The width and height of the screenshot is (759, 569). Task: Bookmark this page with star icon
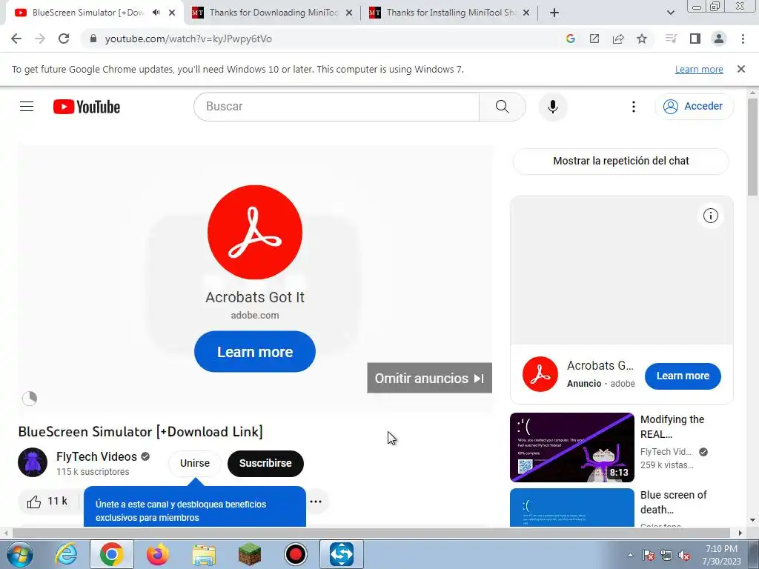click(x=642, y=39)
